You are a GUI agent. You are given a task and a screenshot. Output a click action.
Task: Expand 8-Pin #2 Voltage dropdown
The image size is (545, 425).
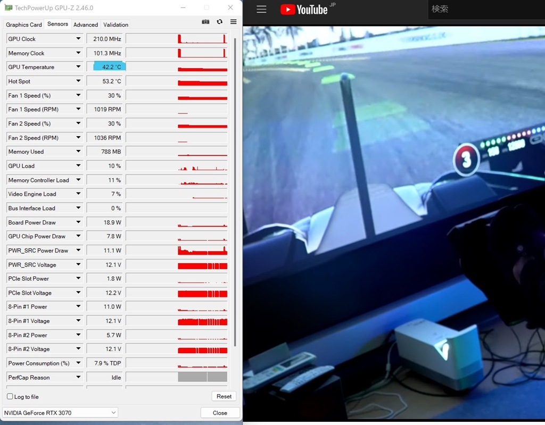tap(78, 349)
